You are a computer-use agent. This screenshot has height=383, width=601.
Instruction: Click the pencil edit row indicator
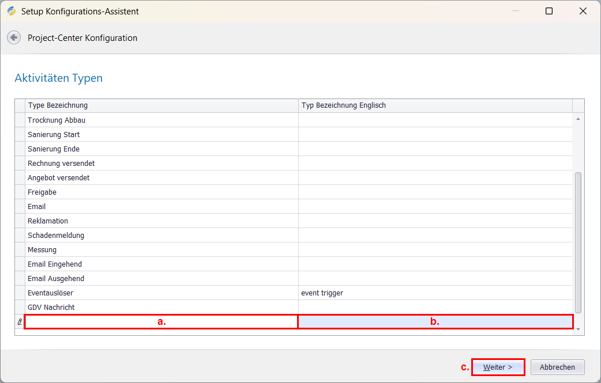point(20,322)
